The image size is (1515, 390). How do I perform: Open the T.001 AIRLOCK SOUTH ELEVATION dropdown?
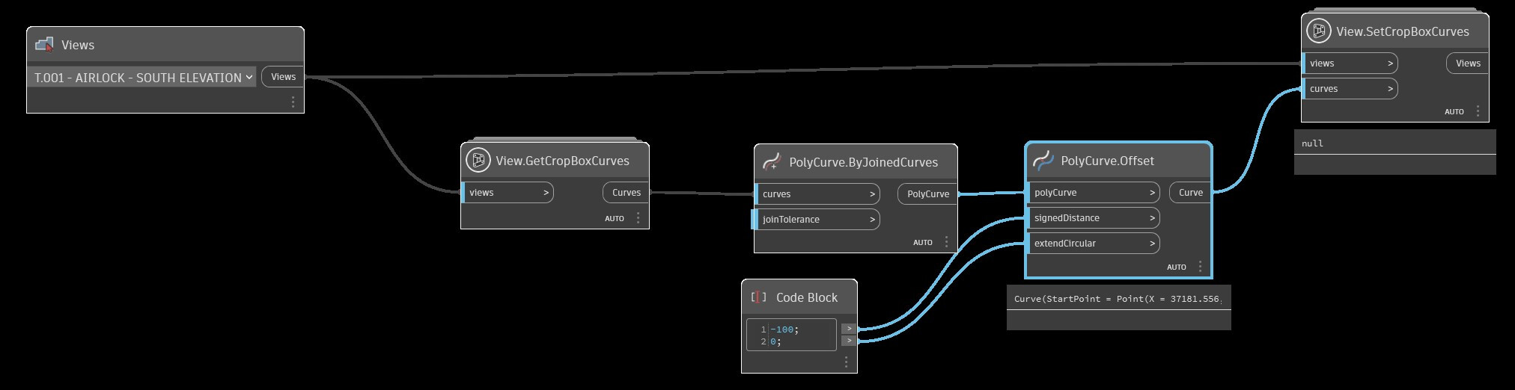click(142, 77)
